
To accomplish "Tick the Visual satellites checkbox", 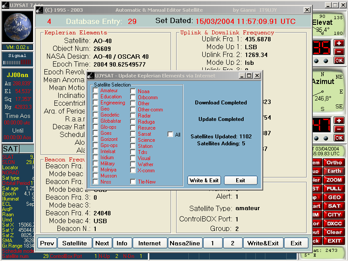I will (133, 158).
